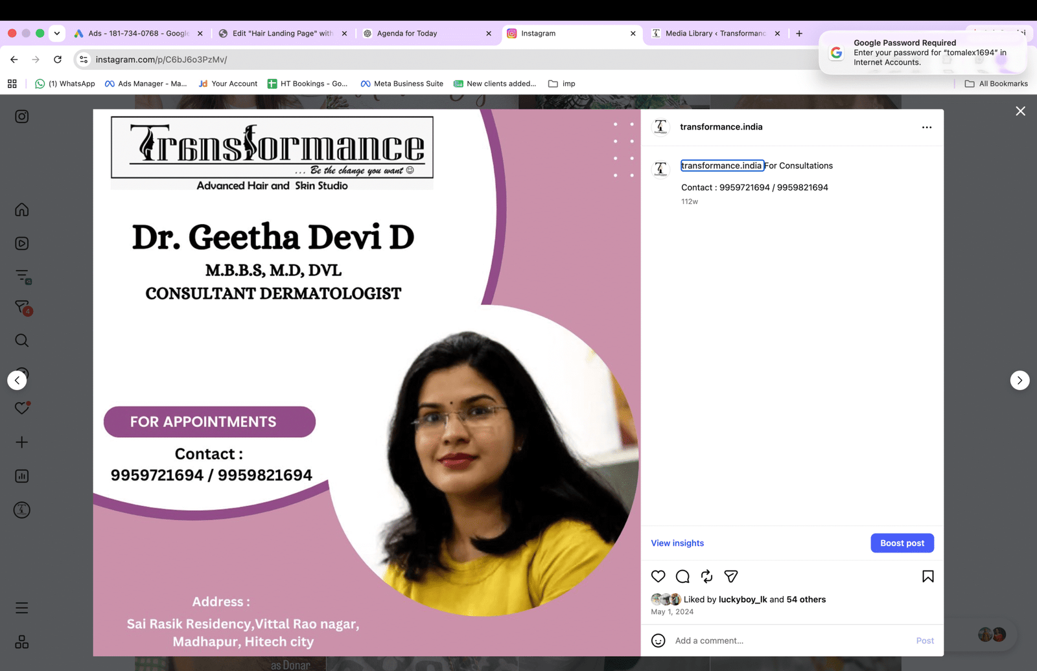1037x671 pixels.
Task: Open post more options ellipsis
Action: [927, 128]
